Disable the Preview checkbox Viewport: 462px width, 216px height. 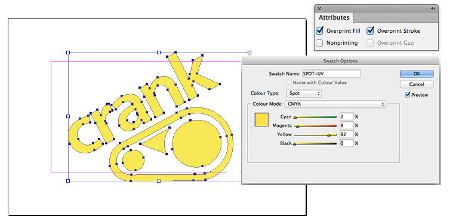tap(408, 95)
